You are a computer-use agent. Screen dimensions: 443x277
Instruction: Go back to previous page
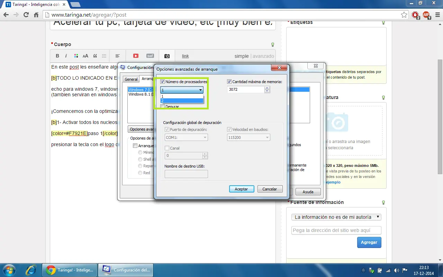click(6, 15)
